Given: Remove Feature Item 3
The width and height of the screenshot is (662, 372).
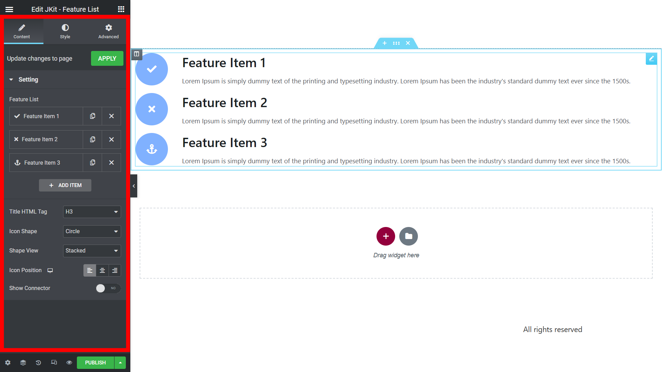Looking at the screenshot, I should 111,163.
